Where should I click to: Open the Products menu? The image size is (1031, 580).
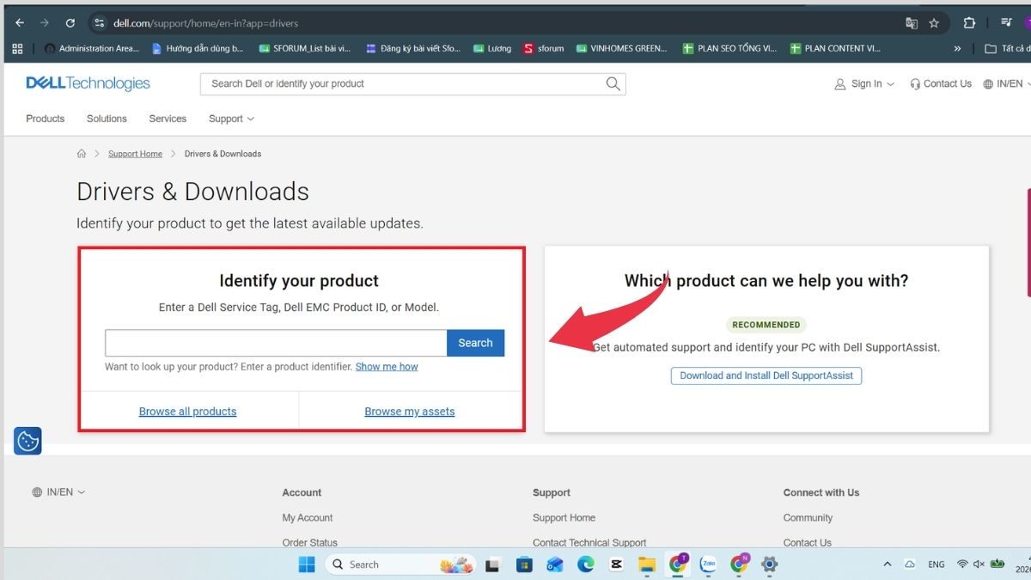(46, 119)
